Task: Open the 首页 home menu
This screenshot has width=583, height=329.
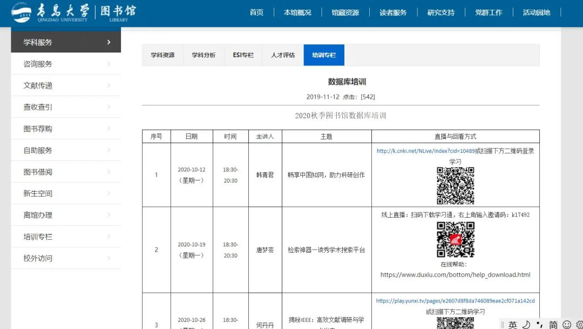Action: (256, 12)
